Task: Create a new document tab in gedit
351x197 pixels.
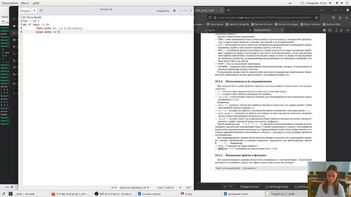Action: coord(41,11)
